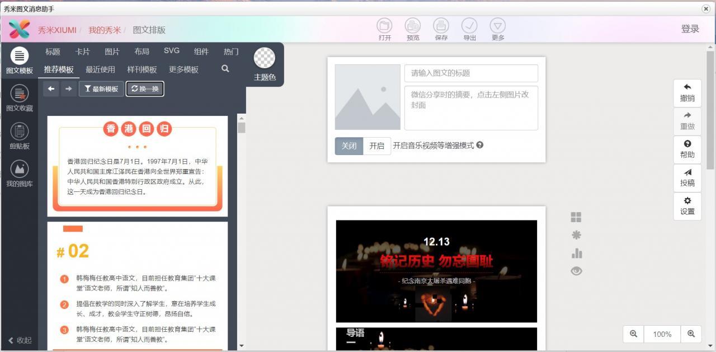Click the article title input field
Screen dimensions: 716x352
pyautogui.click(x=471, y=73)
